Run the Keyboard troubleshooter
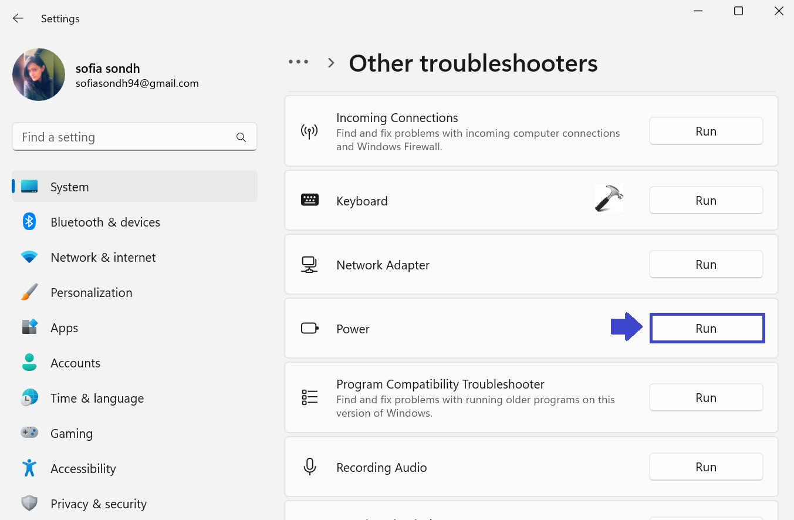Image resolution: width=794 pixels, height=520 pixels. click(705, 201)
